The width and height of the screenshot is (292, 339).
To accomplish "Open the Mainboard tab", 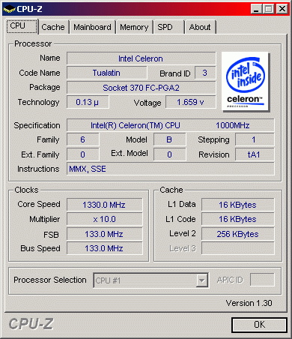I will [x=92, y=27].
